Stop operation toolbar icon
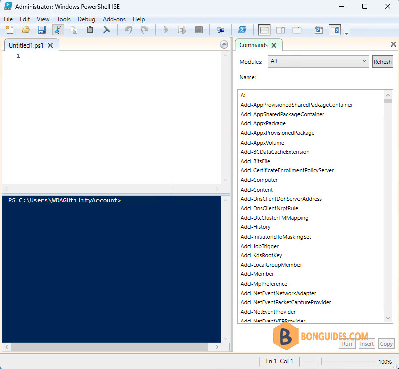The image size is (399, 369). [x=198, y=30]
